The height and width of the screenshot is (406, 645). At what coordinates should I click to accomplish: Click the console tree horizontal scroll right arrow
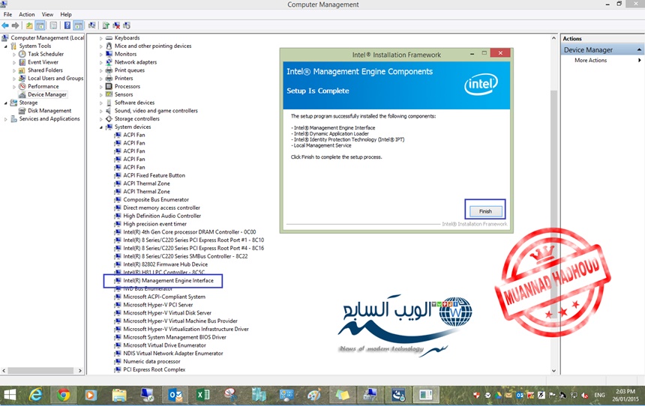80,371
